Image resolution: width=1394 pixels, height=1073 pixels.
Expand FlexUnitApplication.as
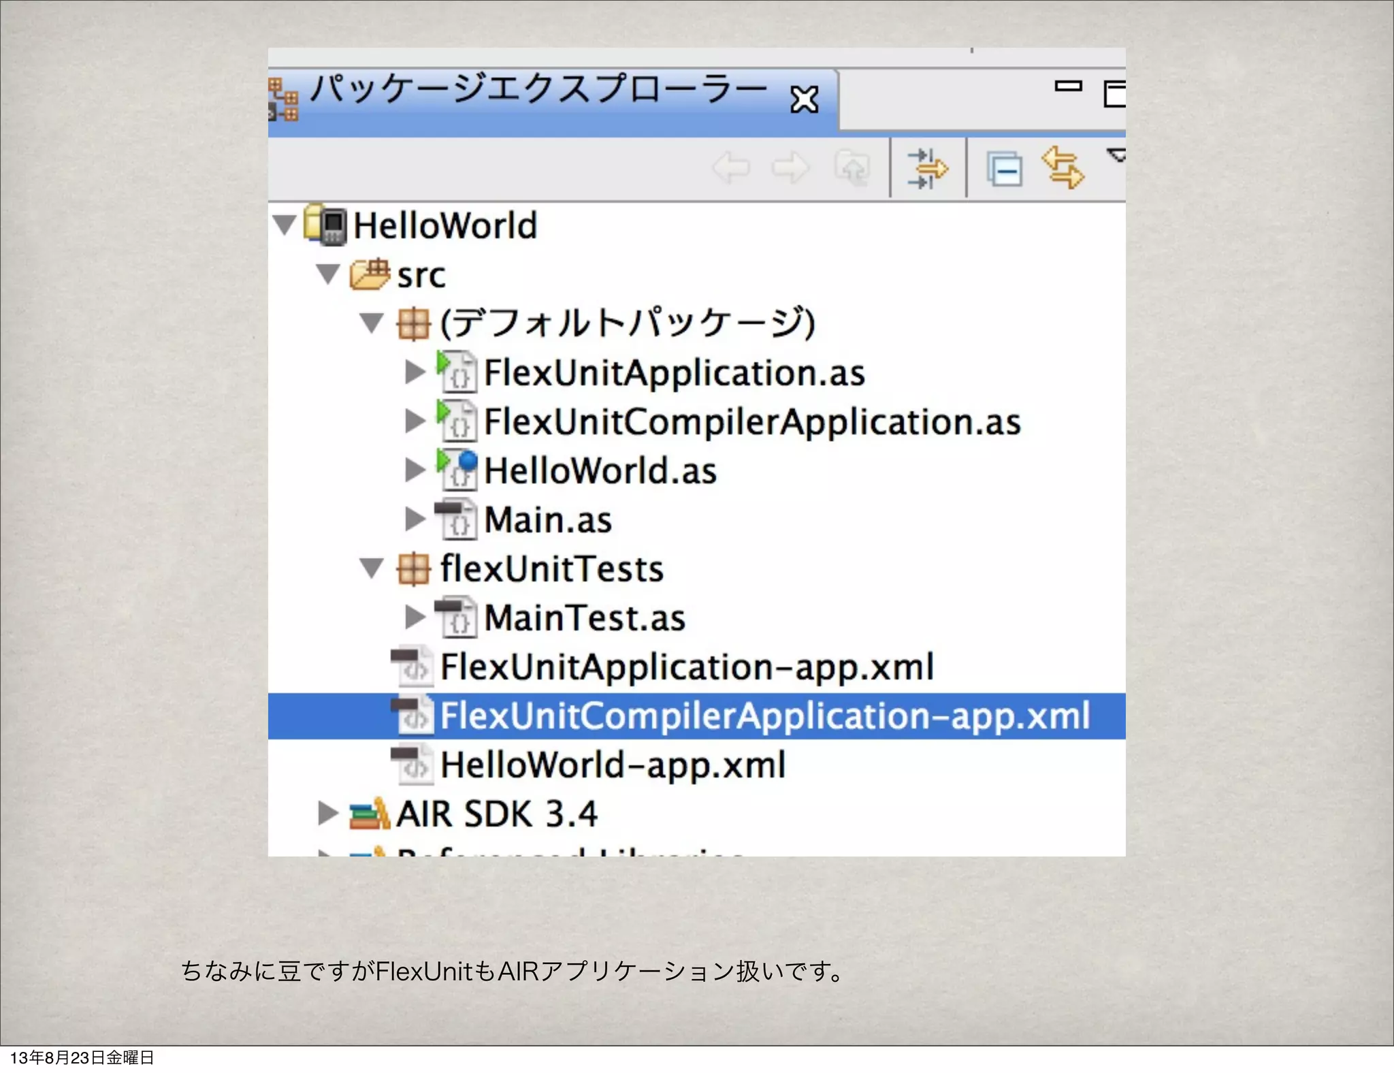click(x=415, y=372)
